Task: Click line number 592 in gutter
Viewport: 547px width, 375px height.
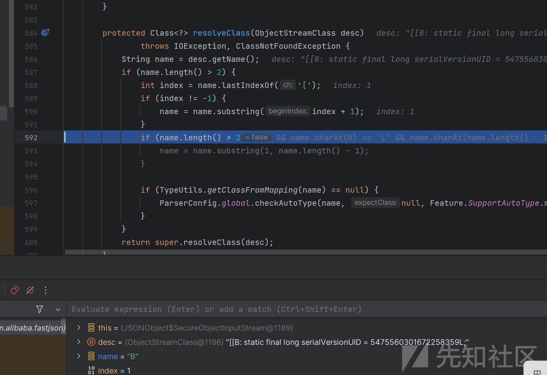Action: click(x=31, y=138)
